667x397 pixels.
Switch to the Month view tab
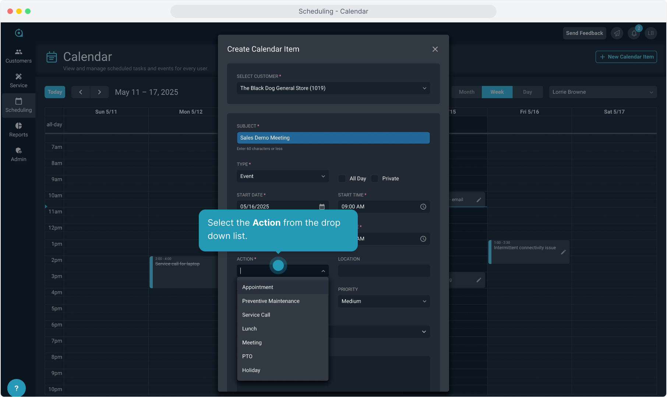pos(466,92)
